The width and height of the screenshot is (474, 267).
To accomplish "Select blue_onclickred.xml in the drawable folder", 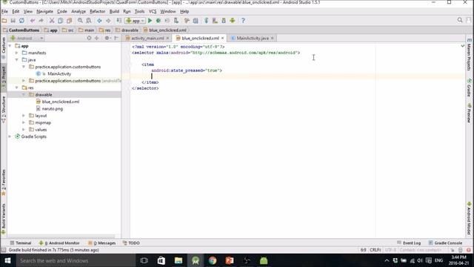I will pyautogui.click(x=61, y=102).
